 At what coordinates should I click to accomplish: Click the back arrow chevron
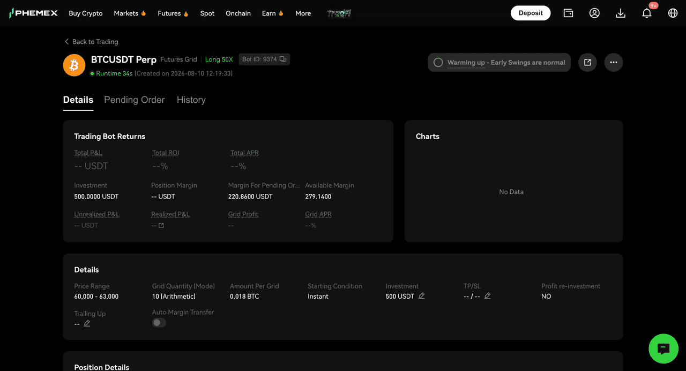coord(67,41)
